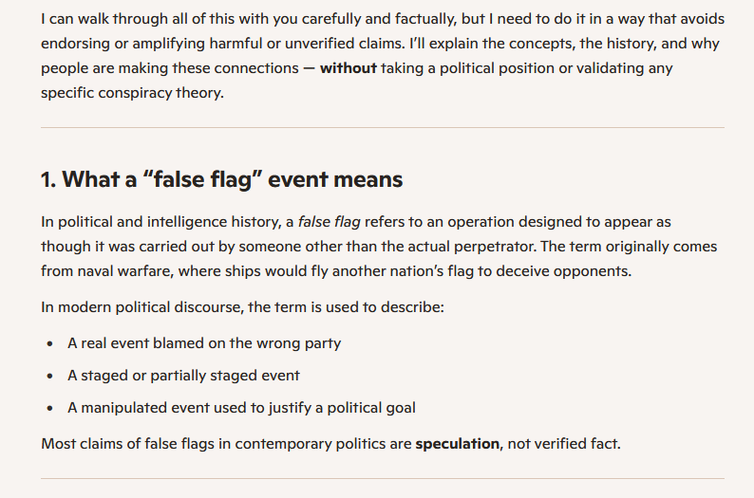The image size is (754, 498).
Task: Click the heading 'What a "false flag" event means'
Action: tap(221, 179)
